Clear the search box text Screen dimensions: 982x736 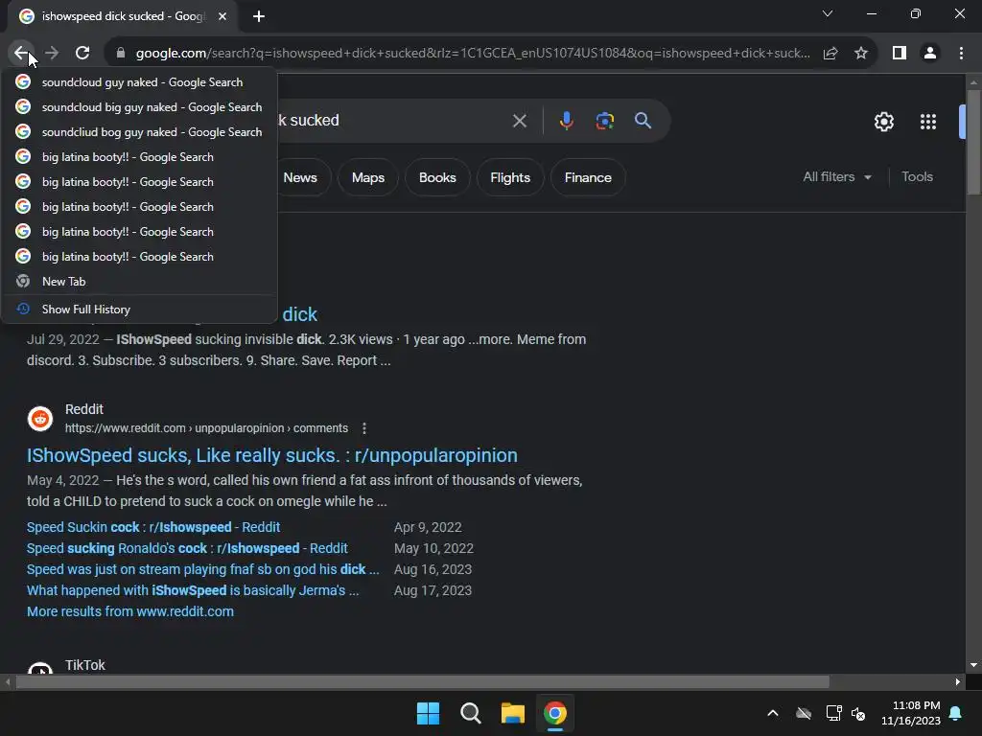point(519,121)
